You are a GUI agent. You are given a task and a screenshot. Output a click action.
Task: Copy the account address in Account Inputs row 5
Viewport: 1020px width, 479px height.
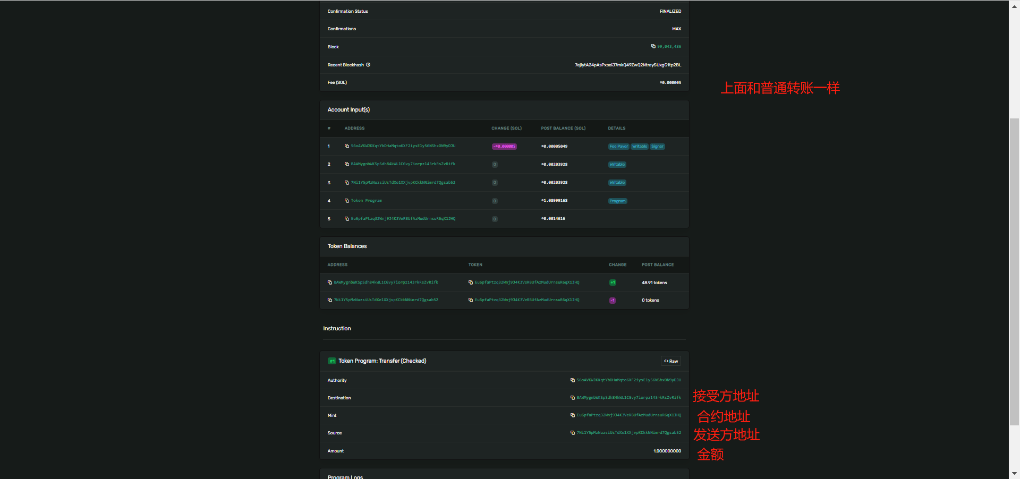point(347,219)
